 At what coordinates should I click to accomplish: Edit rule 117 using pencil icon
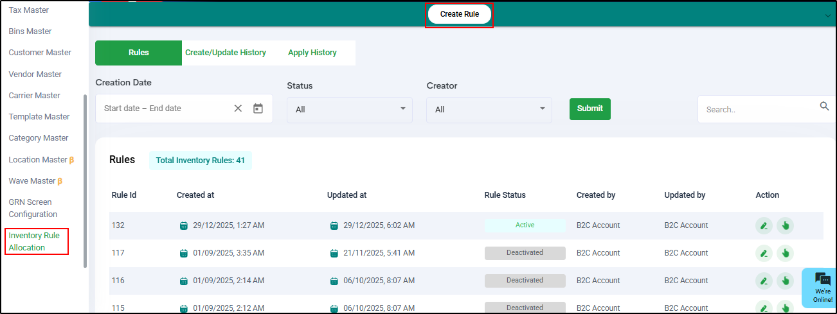pos(764,253)
